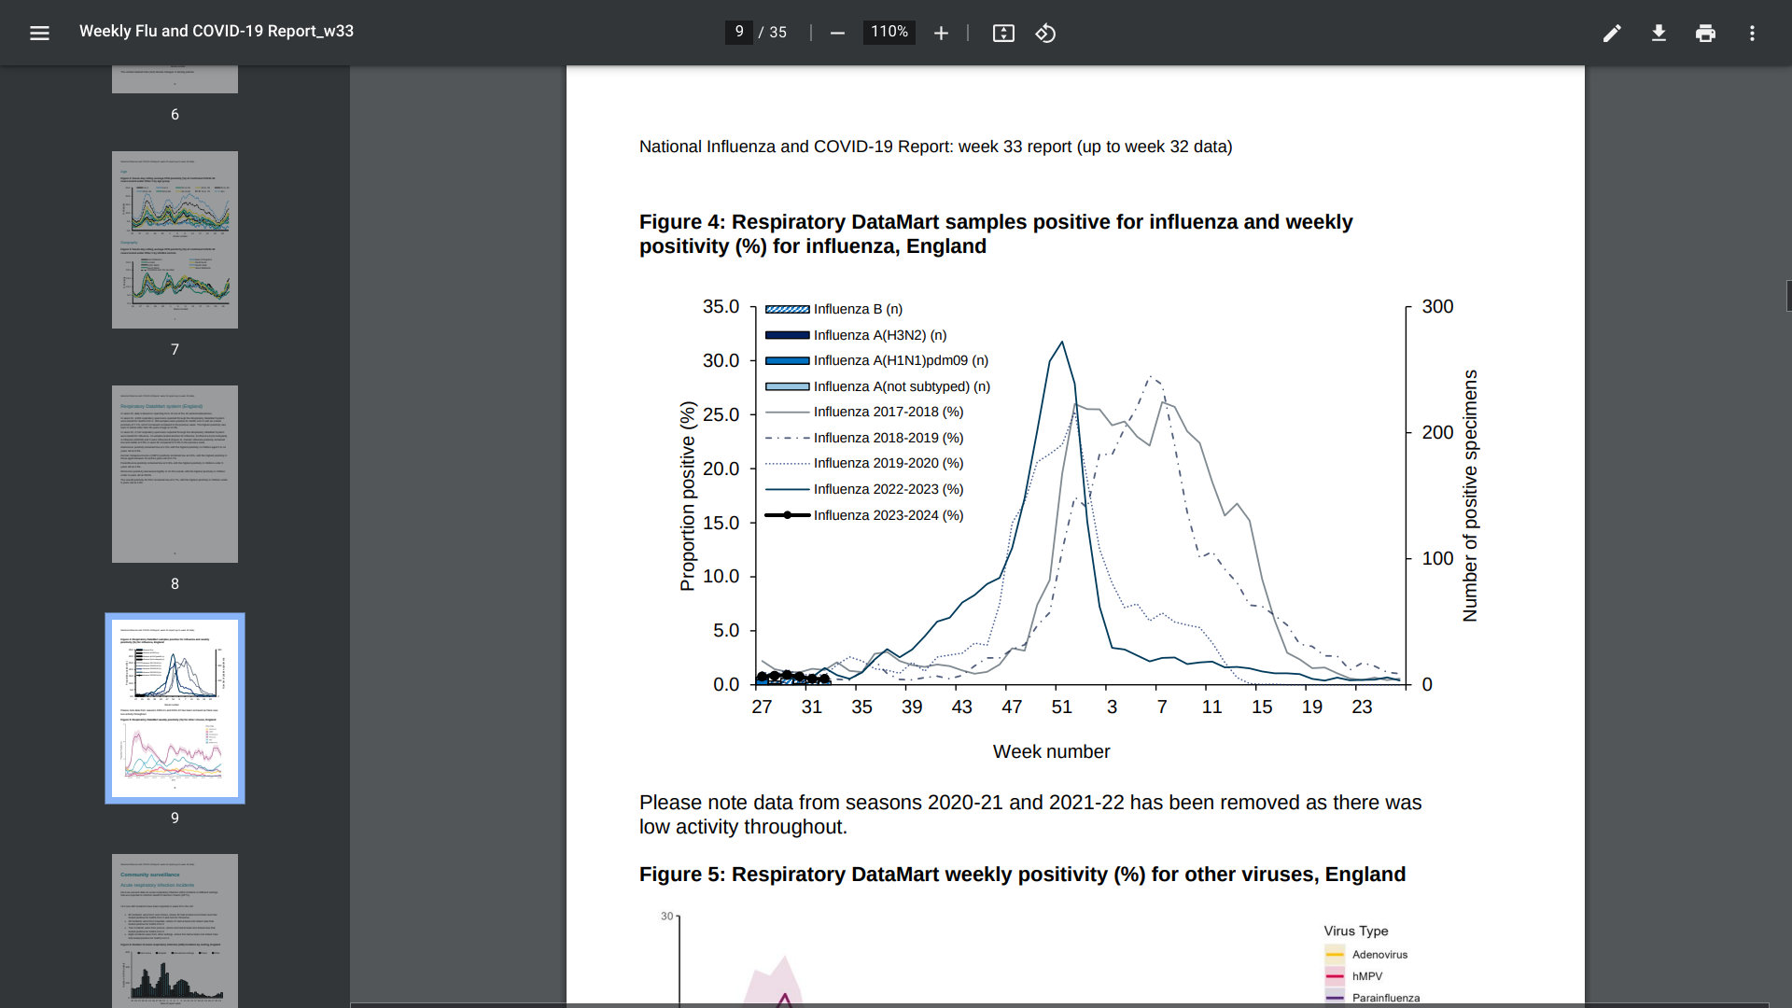Select page 7 thumbnail
Image resolution: width=1792 pixels, height=1008 pixels.
(175, 240)
